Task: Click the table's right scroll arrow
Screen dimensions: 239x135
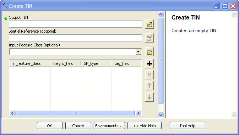Action: 138,113
